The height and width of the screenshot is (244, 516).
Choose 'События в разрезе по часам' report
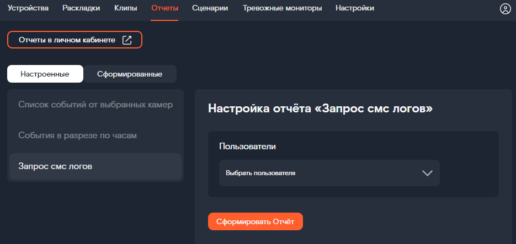(77, 135)
